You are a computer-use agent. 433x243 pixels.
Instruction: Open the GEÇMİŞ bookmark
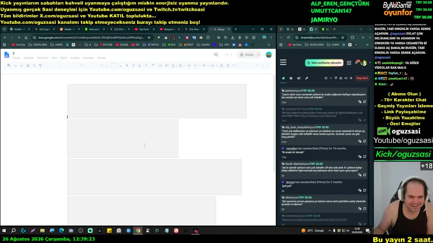coord(122,45)
